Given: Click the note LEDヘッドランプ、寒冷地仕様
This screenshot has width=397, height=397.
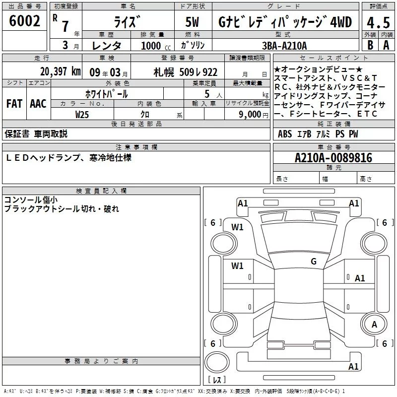Looking at the screenshot, I should tap(68, 158).
